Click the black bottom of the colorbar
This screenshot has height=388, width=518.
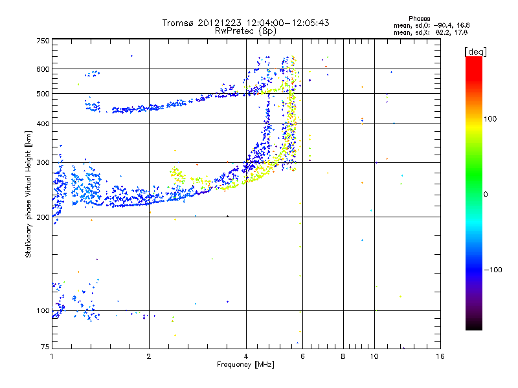[x=474, y=326]
